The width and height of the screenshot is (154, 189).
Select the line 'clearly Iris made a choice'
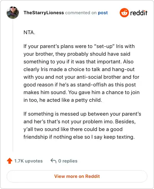tap(79, 69)
